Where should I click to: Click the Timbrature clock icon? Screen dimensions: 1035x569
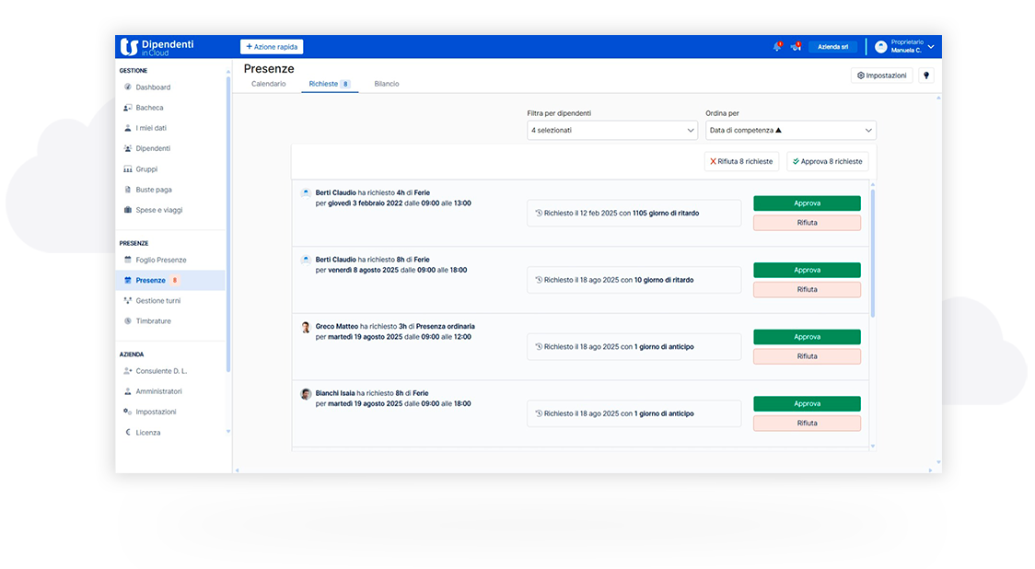pyautogui.click(x=127, y=321)
